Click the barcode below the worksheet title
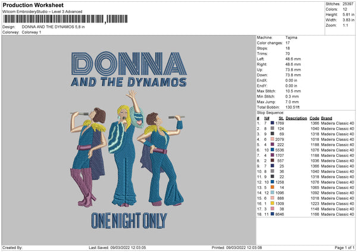357x252 pixels. [65, 19]
